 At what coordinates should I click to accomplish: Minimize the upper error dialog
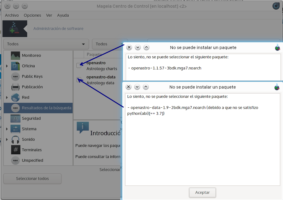coord(138,48)
